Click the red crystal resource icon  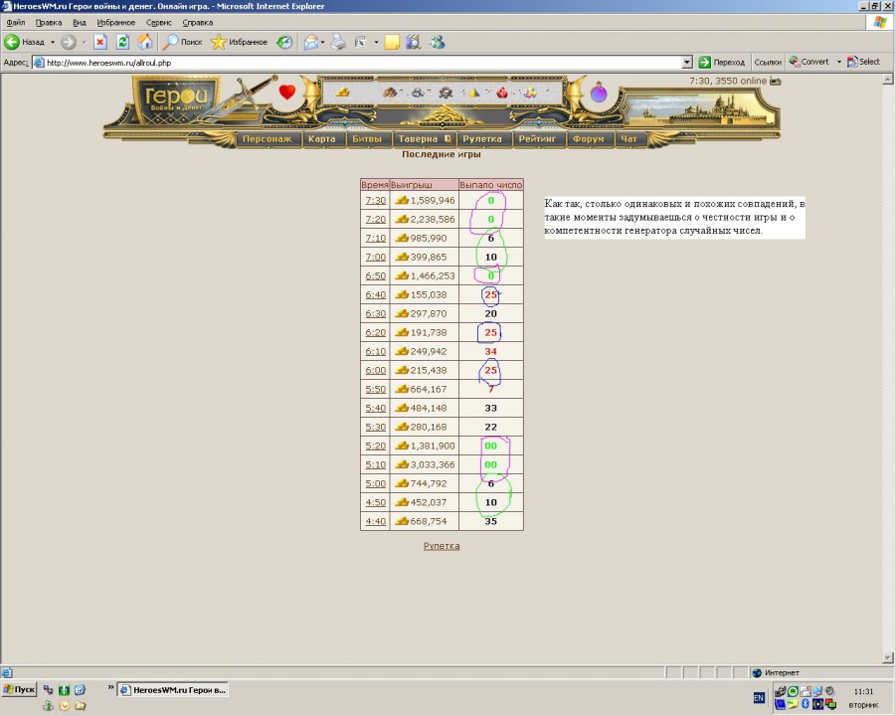(502, 91)
